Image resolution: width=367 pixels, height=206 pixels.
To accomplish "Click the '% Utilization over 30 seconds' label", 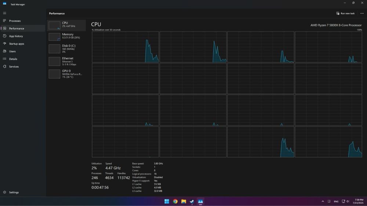I will click(x=106, y=30).
